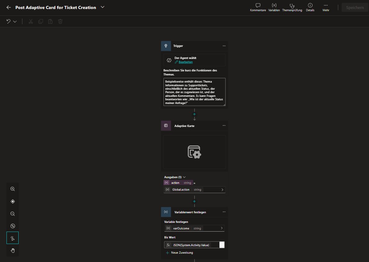
Task: Click into the topic description text box
Action: 194,92
